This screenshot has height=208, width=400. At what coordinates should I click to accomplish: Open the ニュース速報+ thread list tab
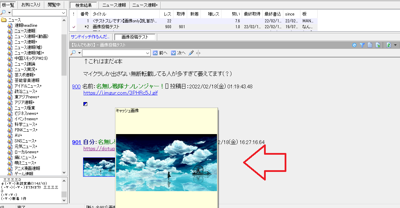(x=145, y=5)
